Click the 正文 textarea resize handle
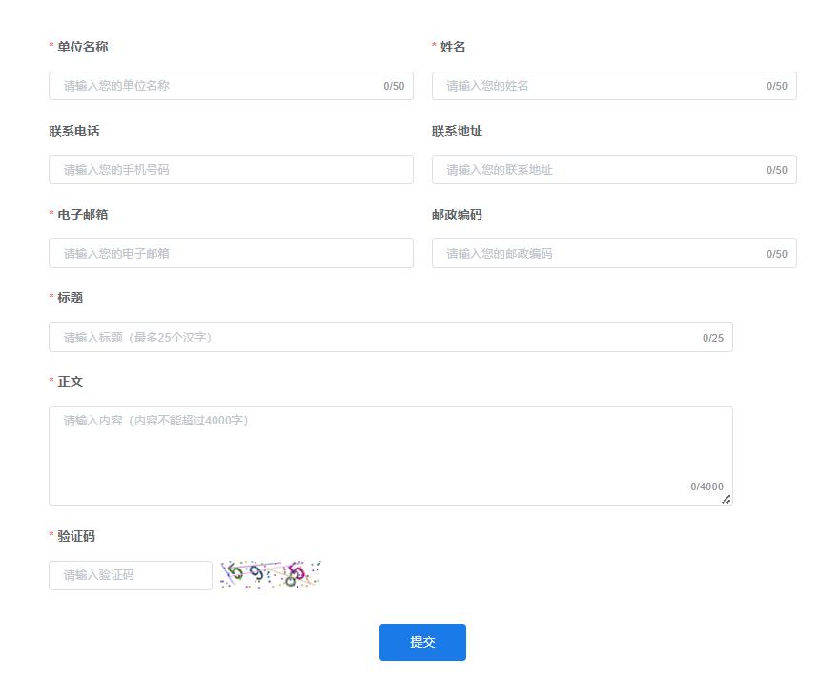This screenshot has width=839, height=683. [726, 499]
